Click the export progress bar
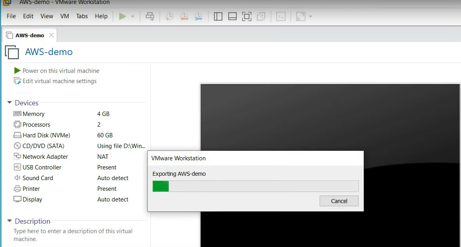This screenshot has height=247, width=461. (x=255, y=186)
